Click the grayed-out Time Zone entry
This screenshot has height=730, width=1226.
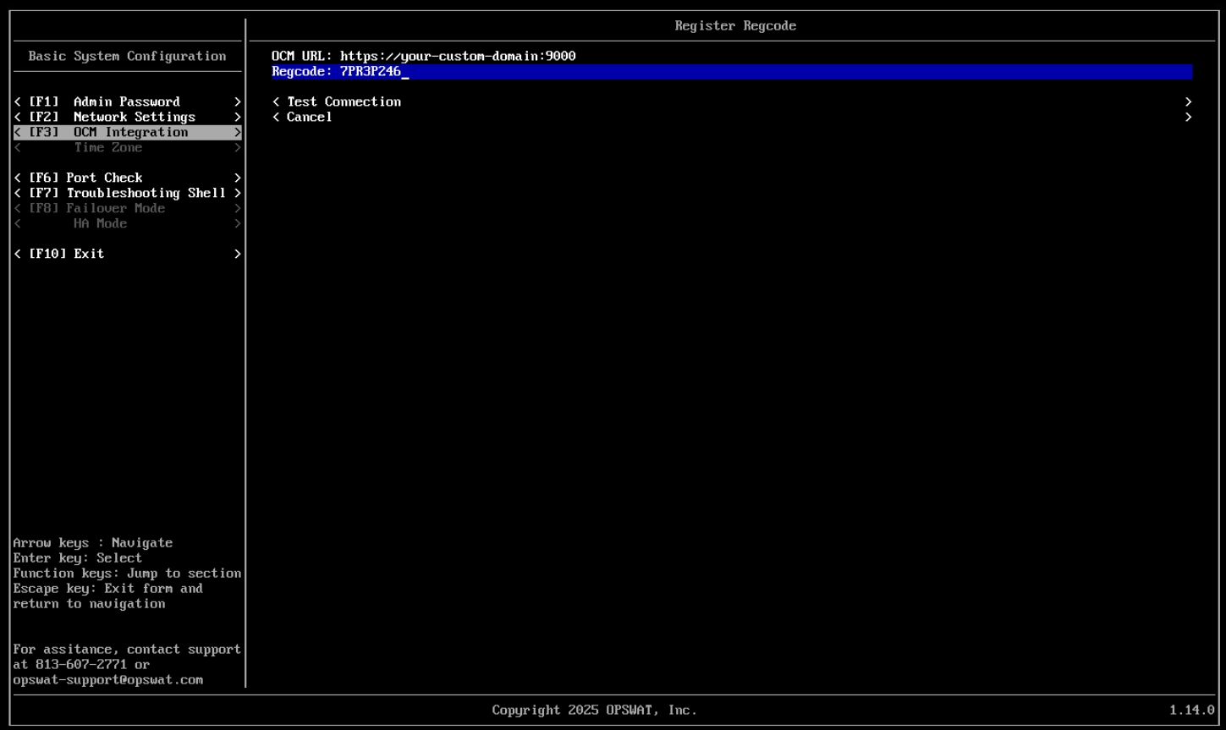point(107,147)
